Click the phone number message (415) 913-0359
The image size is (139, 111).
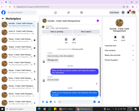click(53, 80)
